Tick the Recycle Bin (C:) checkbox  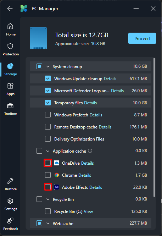48,211
